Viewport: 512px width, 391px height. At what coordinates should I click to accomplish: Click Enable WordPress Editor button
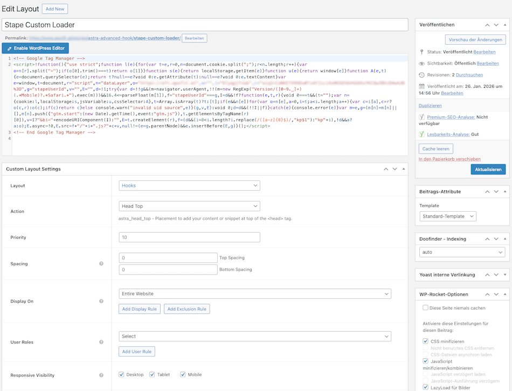point(35,48)
